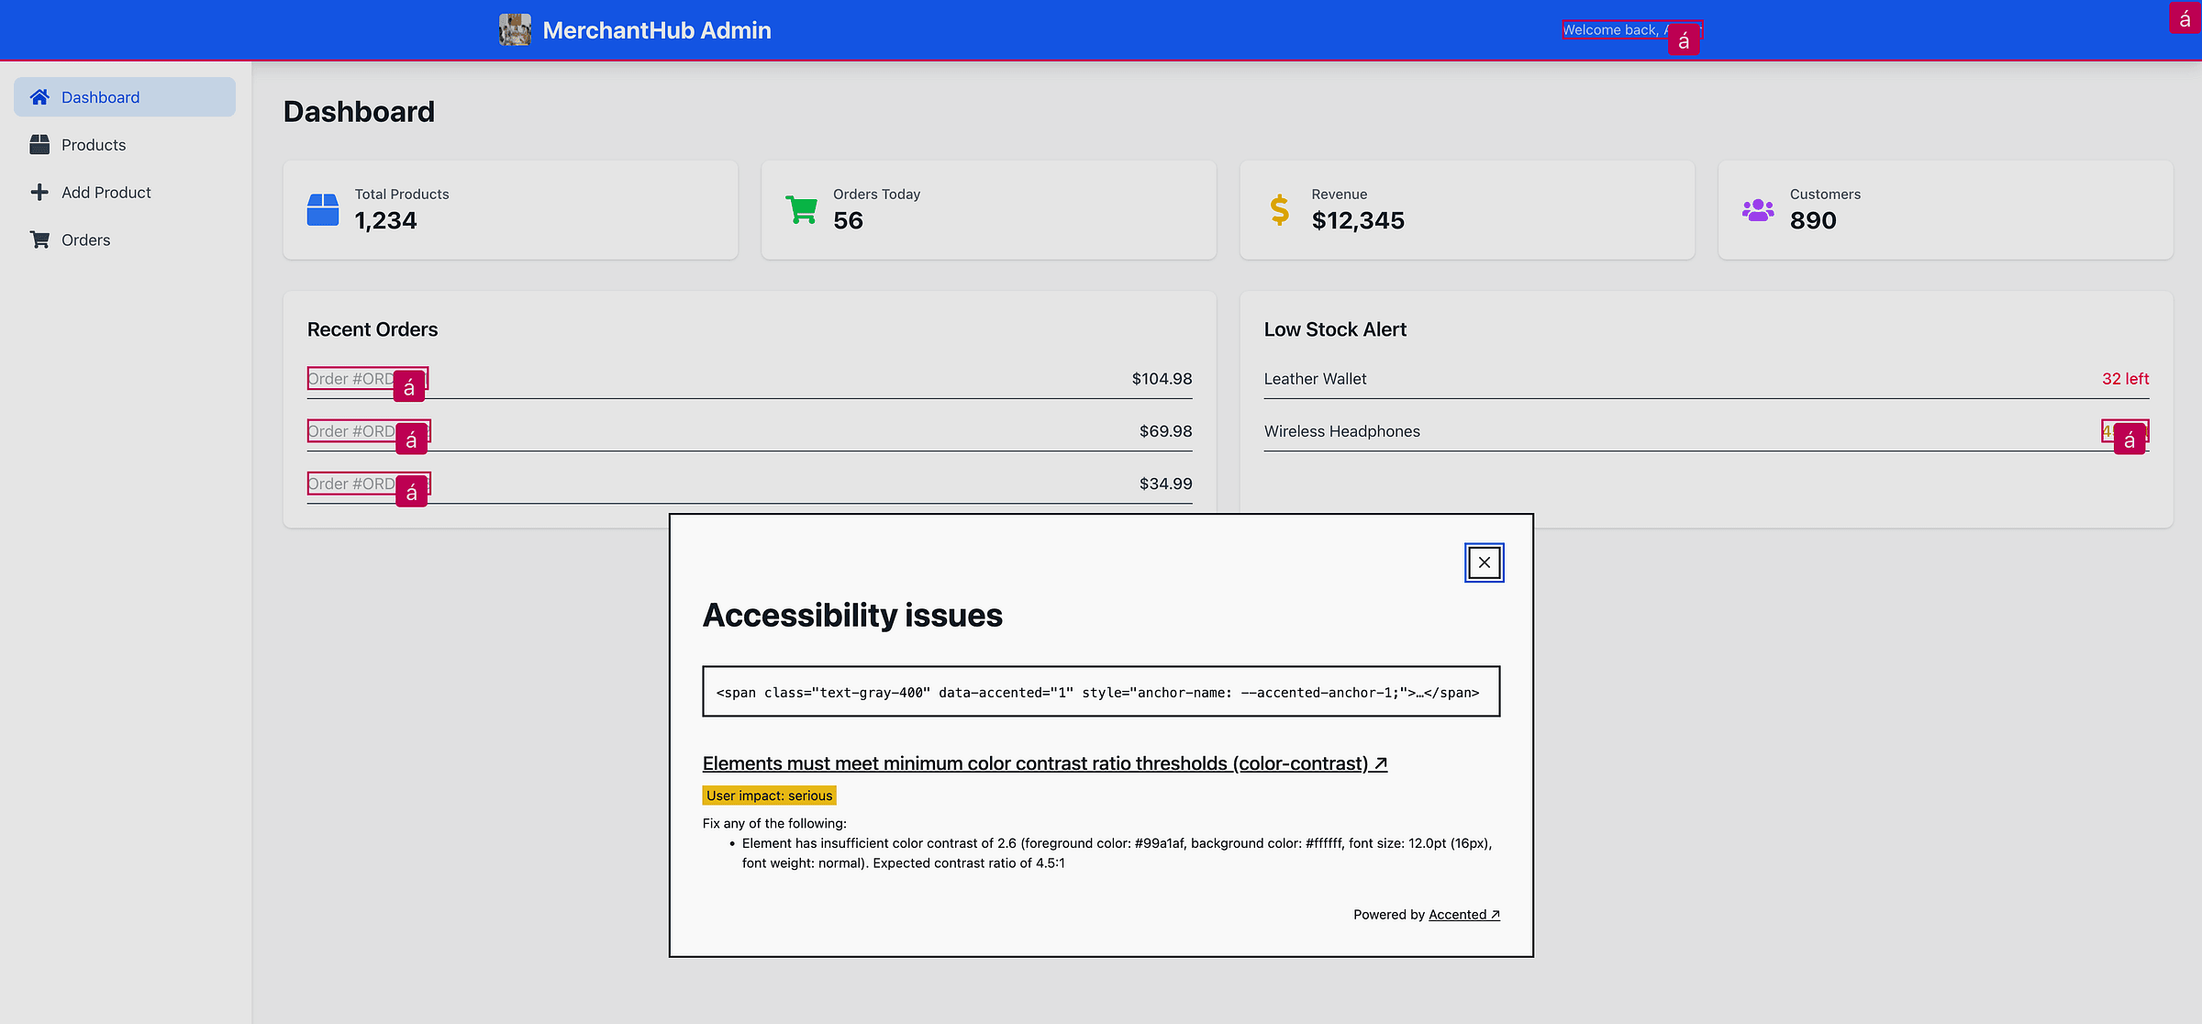Click the yellow dollar icon on Revenue card

[x=1278, y=208]
